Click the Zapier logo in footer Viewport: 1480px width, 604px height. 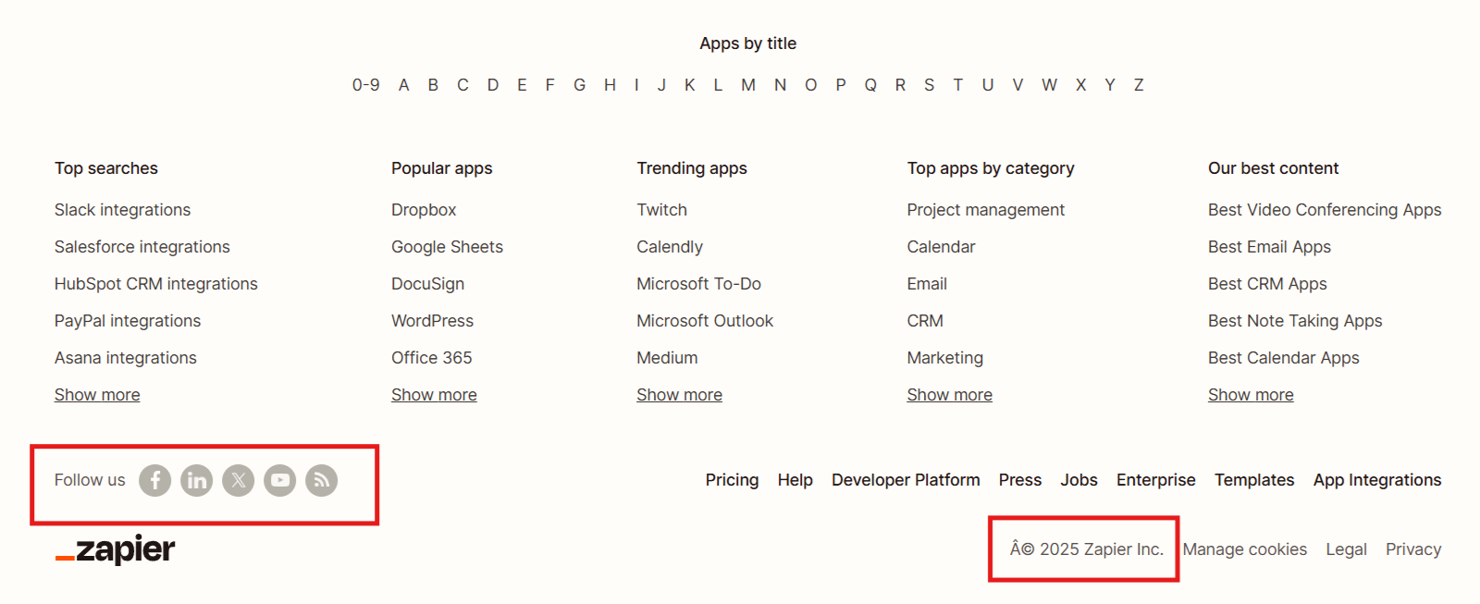[x=116, y=549]
